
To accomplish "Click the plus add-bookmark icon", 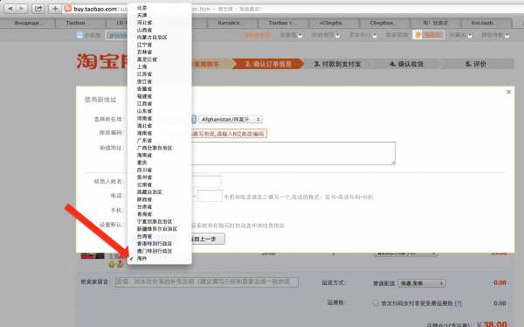I will click(55, 9).
